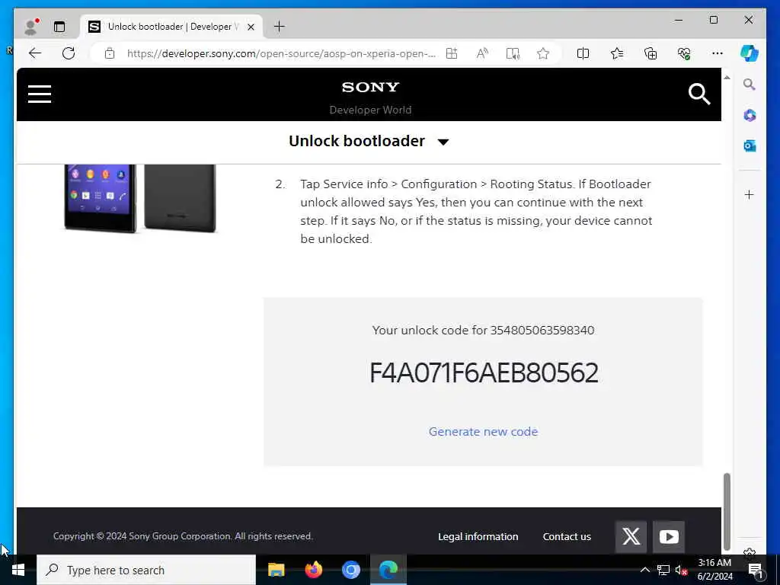This screenshot has width=780, height=585.
Task: Refresh the current page
Action: pyautogui.click(x=69, y=53)
